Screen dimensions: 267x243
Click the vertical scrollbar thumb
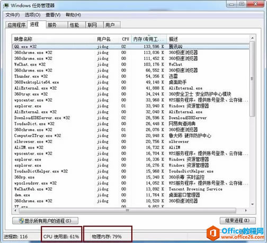click(252, 79)
